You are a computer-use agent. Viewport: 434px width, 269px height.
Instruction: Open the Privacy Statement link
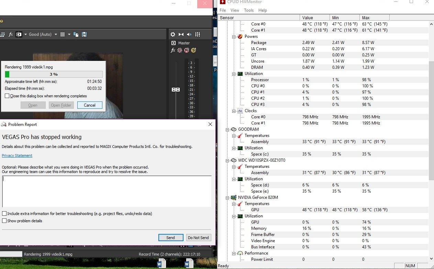click(17, 155)
